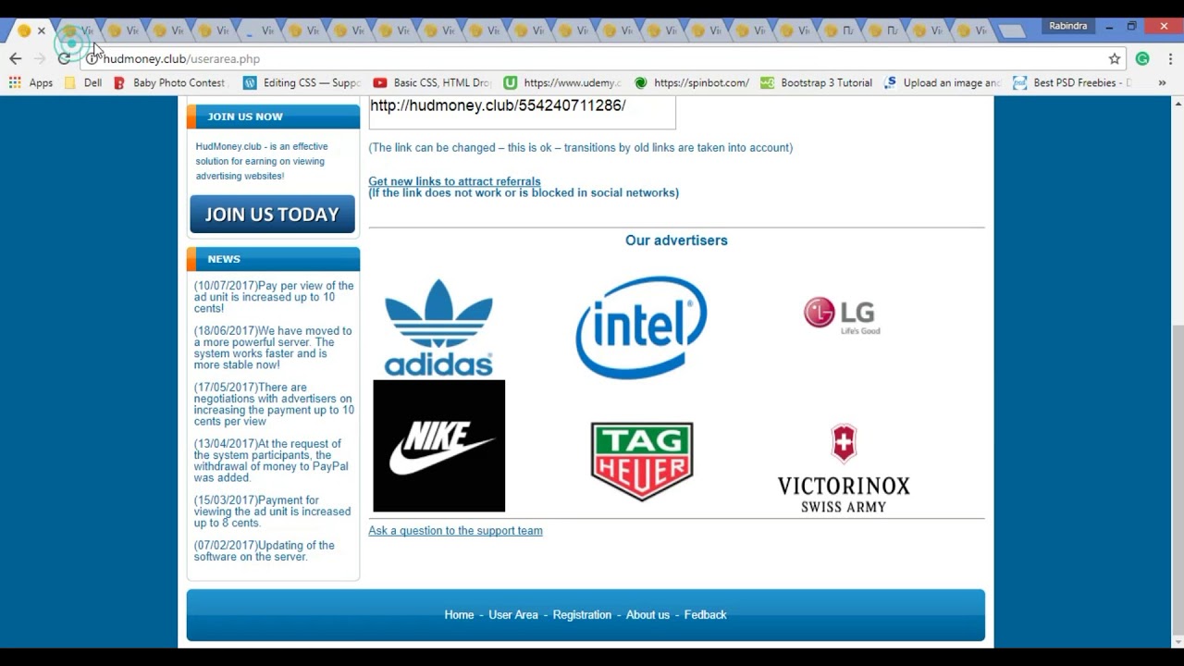This screenshot has height=666, width=1184.
Task: Open the Grammarly extension icon
Action: pos(1142,58)
